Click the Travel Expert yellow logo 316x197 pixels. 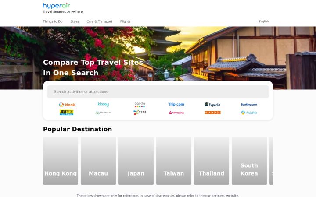tap(67, 113)
